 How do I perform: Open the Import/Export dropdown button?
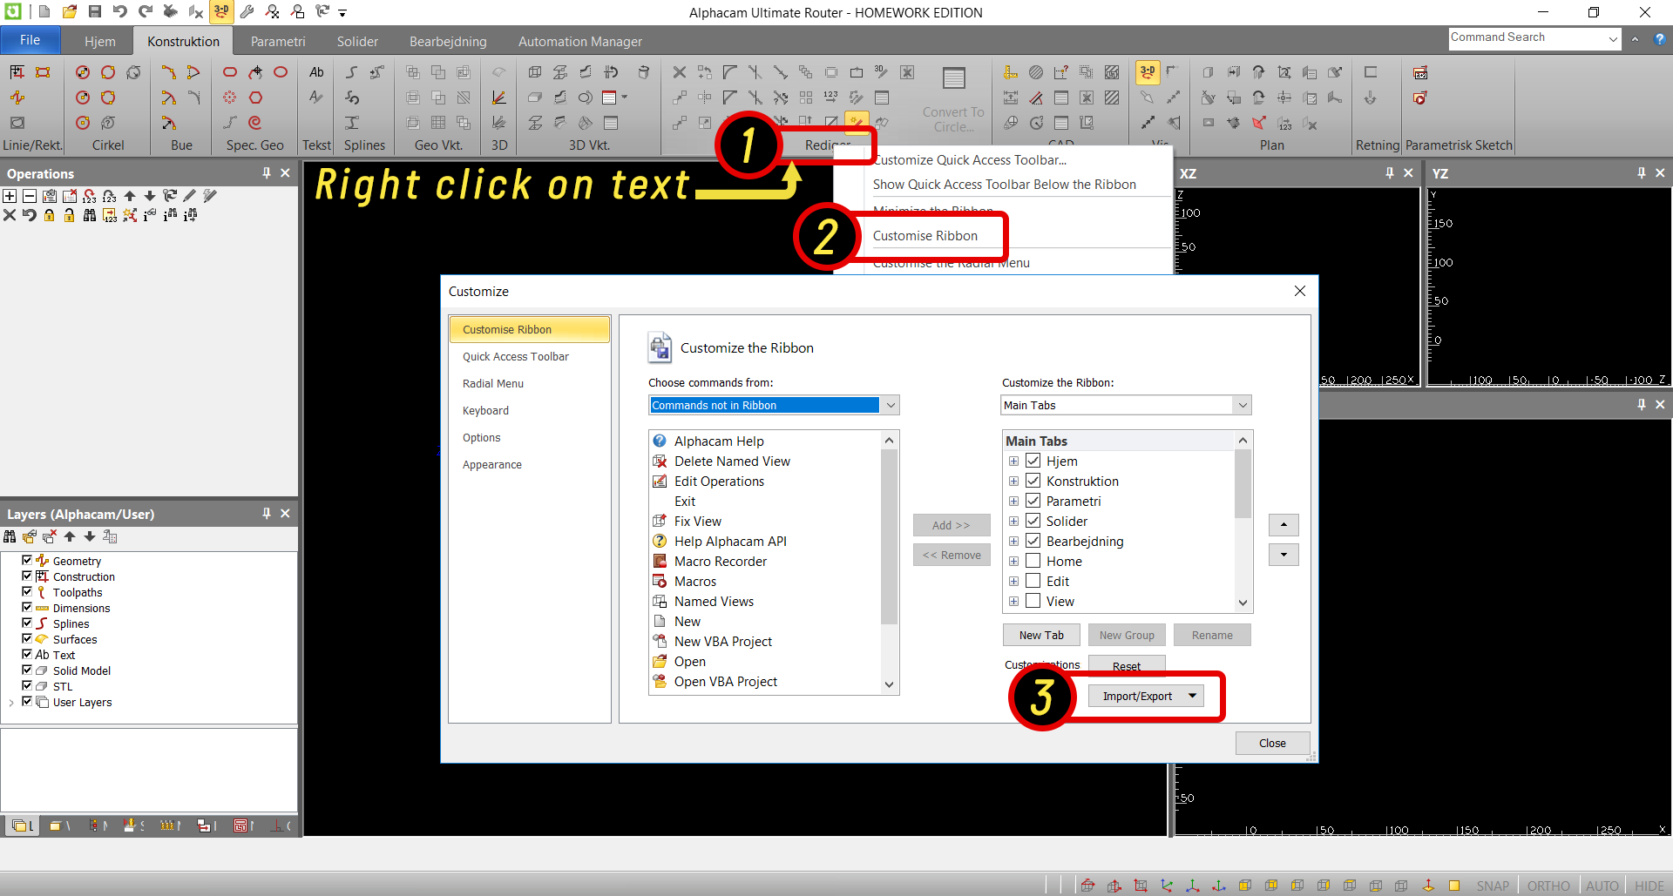(x=1146, y=696)
